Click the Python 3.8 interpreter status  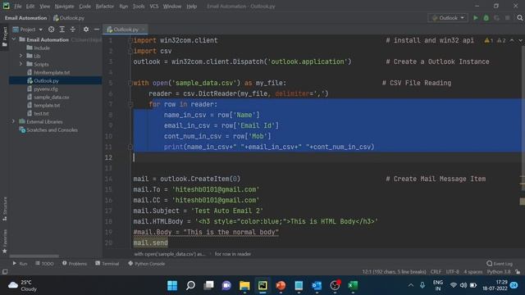coord(499,271)
